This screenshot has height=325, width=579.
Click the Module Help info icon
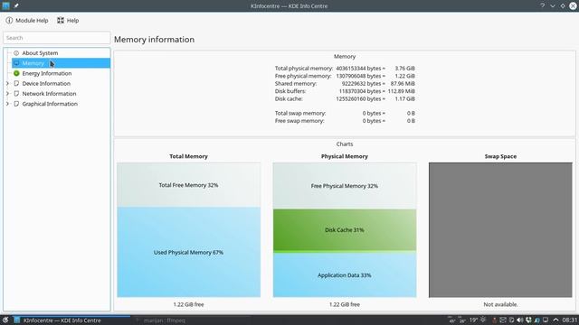pyautogui.click(x=9, y=21)
